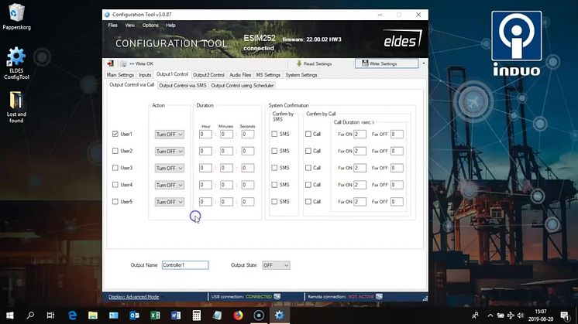Click User5 For OFF call duration field
578x324 pixels.
[x=397, y=202]
